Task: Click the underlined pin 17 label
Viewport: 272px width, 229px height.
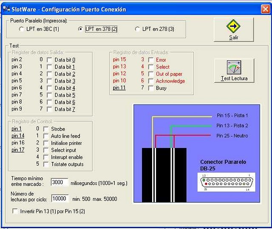Action: [18, 150]
